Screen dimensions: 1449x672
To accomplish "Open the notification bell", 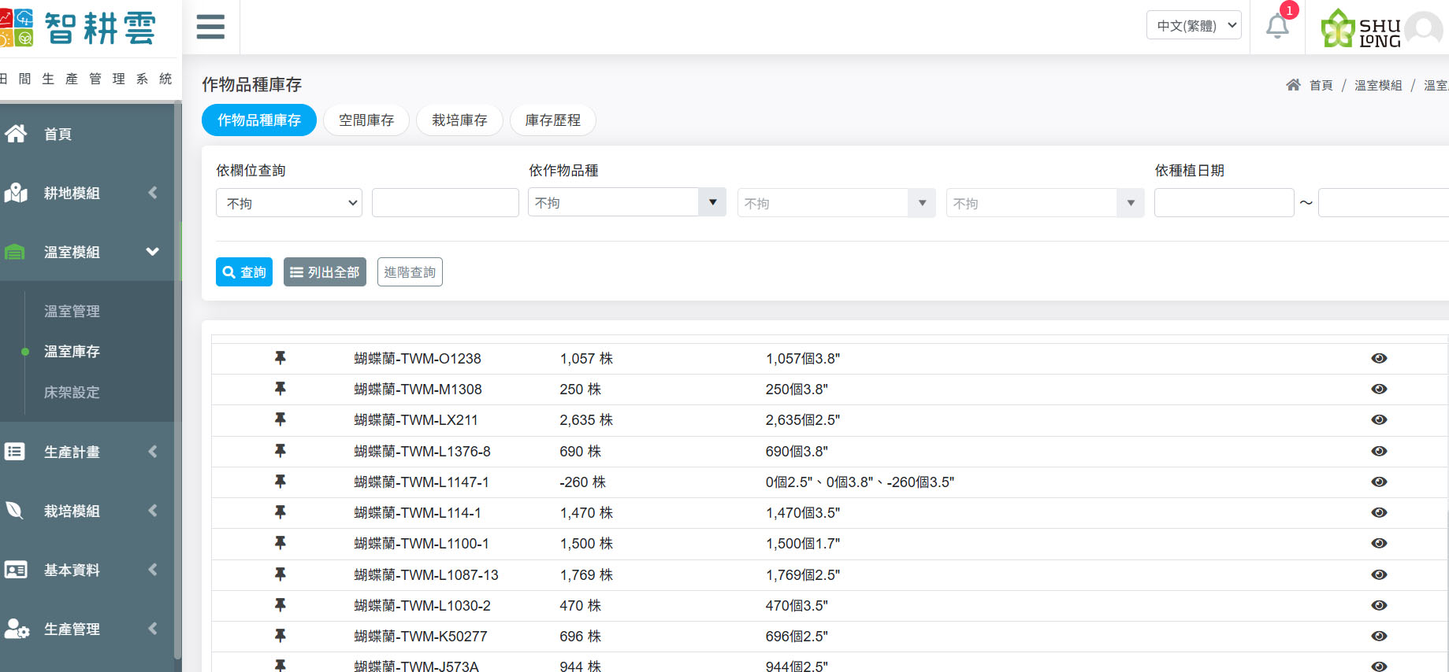I will (1276, 27).
